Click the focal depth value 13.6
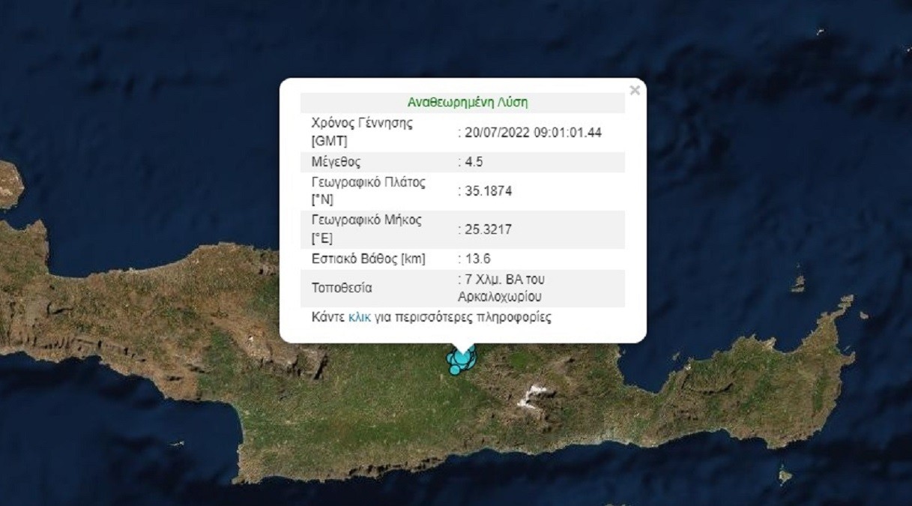Screen dimensions: 912x506 pyautogui.click(x=474, y=259)
